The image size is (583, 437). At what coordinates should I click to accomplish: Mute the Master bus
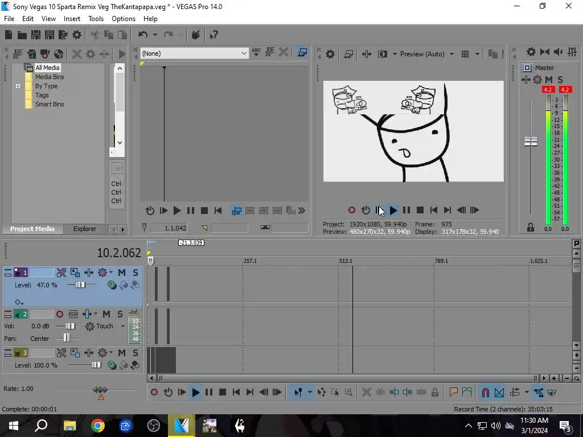tap(549, 80)
